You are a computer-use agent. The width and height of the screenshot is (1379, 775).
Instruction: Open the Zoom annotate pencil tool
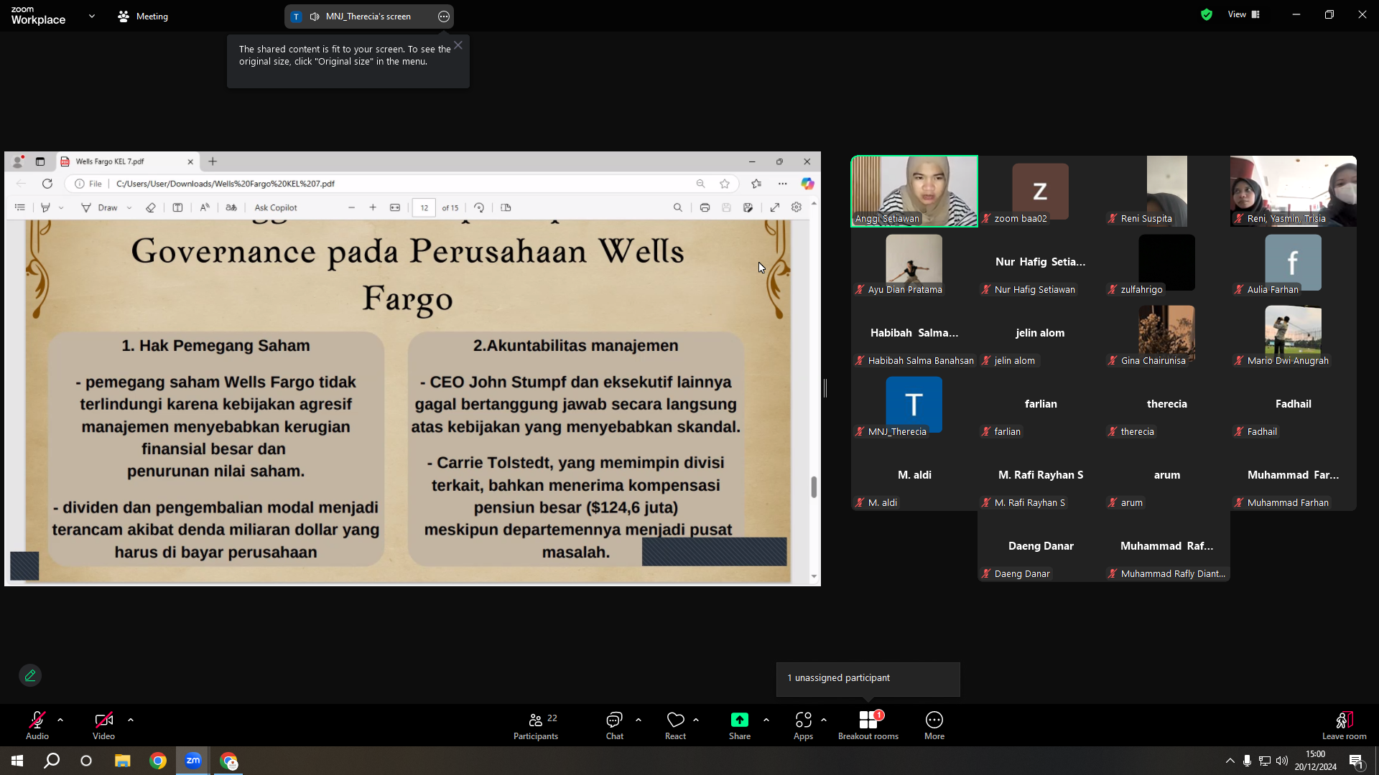pyautogui.click(x=30, y=675)
